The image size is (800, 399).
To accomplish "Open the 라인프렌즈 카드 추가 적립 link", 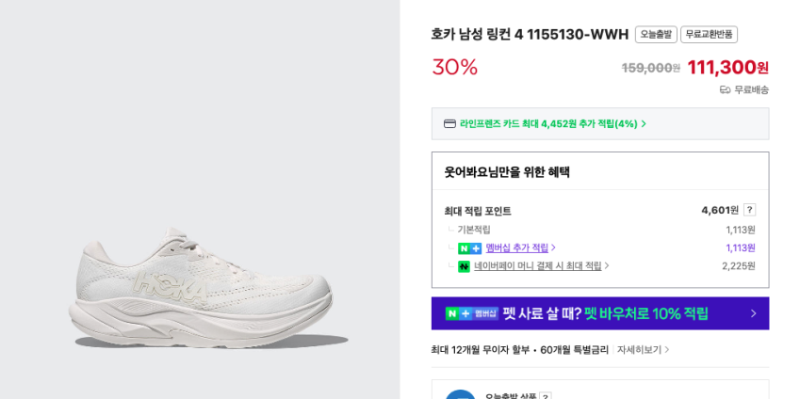I will point(548,124).
